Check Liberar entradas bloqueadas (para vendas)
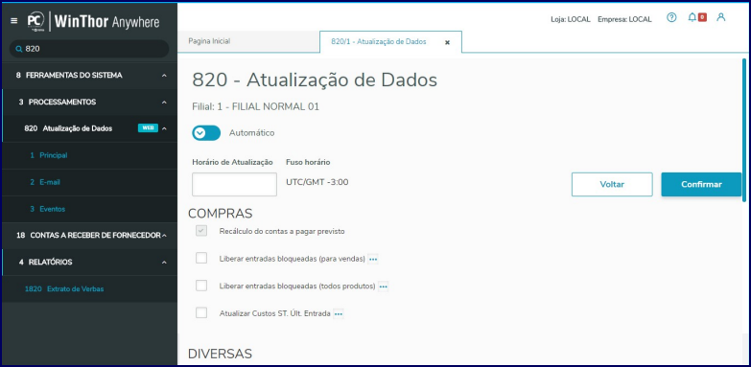Image resolution: width=751 pixels, height=367 pixels. [x=201, y=259]
